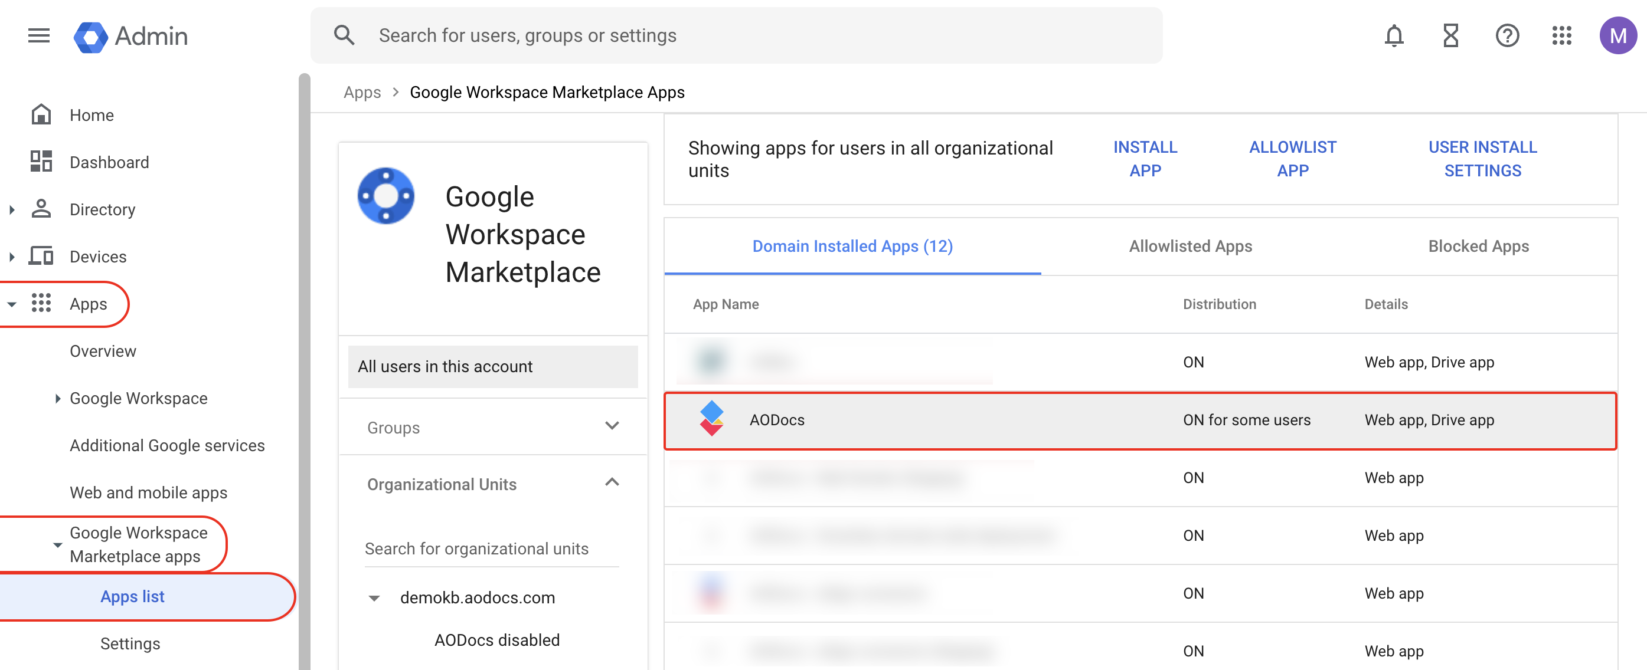Open the hamburger main menu
This screenshot has height=670, width=1647.
pos(39,36)
